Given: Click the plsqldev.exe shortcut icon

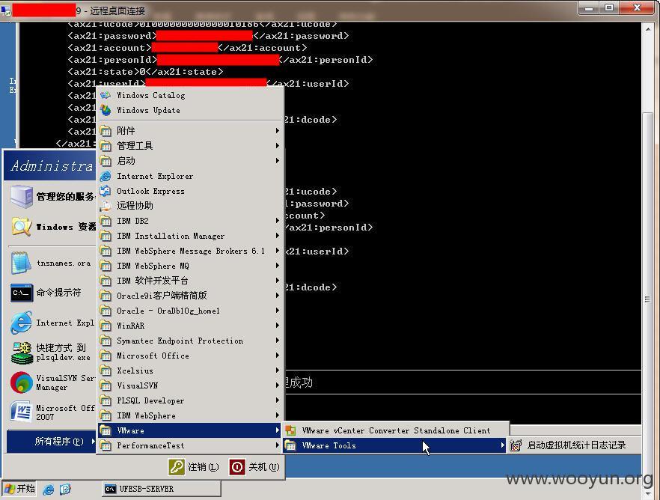Looking at the screenshot, I should 22,353.
